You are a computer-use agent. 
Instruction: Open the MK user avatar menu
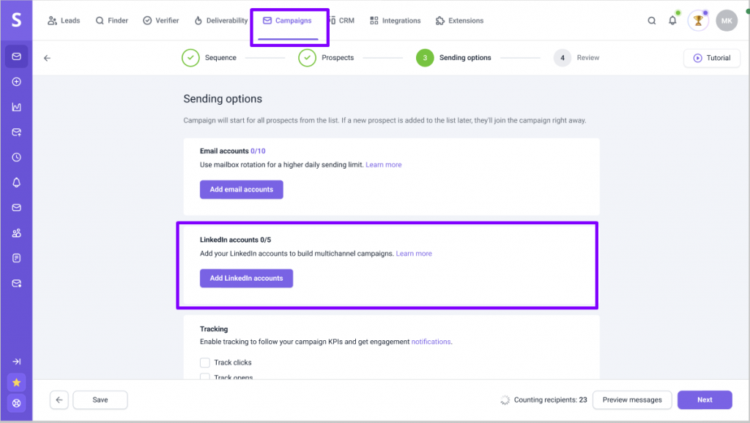point(727,21)
